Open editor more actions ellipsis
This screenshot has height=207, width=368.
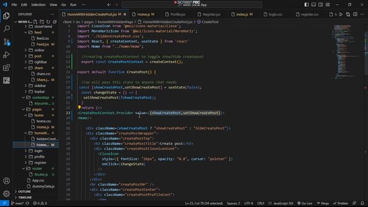point(362,14)
